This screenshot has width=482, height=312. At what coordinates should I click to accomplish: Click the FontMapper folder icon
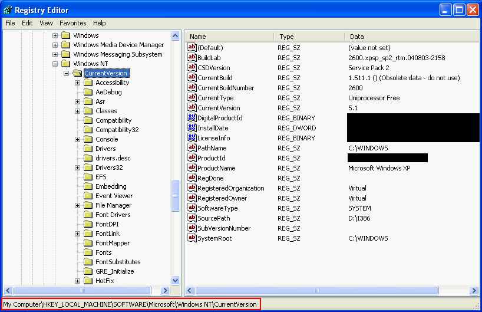pos(88,243)
